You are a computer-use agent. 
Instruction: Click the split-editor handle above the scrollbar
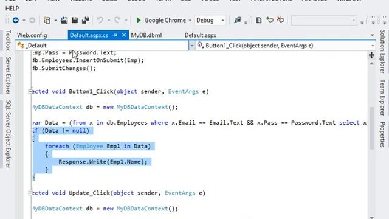[371, 55]
